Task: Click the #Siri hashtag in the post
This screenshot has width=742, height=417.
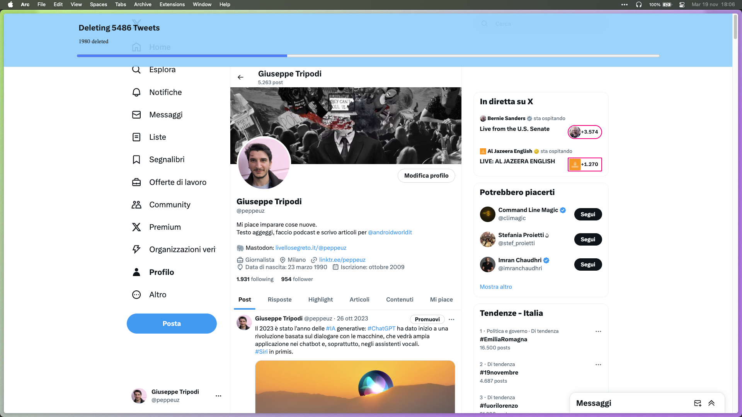Action: (261, 352)
